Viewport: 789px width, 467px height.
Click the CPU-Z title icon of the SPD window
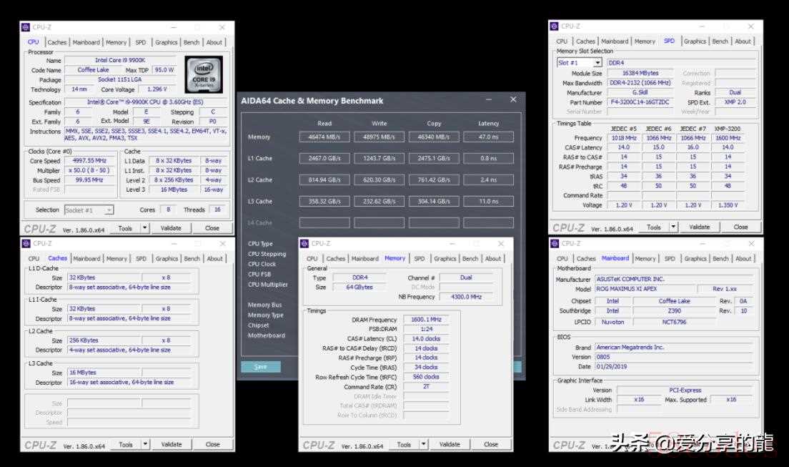coord(555,26)
